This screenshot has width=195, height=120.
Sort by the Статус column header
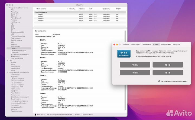(119, 9)
